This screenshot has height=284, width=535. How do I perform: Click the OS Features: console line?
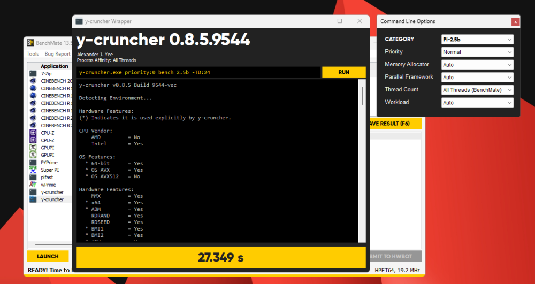coord(97,157)
